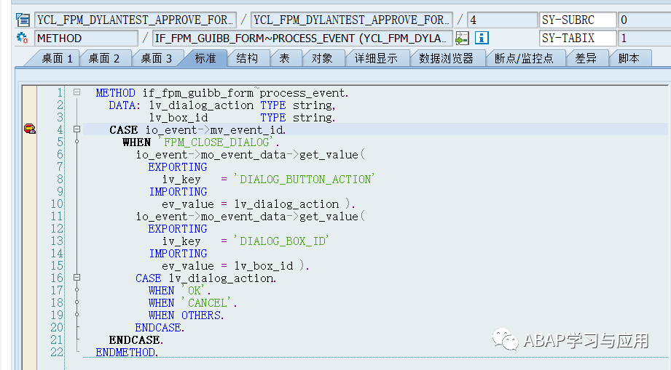
Task: Open the 表 tab
Action: point(285,58)
